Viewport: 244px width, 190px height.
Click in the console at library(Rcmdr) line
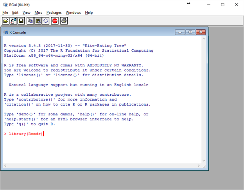click(x=26, y=134)
